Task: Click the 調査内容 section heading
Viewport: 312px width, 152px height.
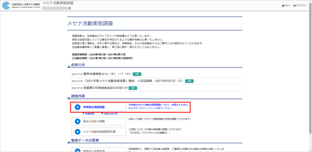Action: (78, 96)
